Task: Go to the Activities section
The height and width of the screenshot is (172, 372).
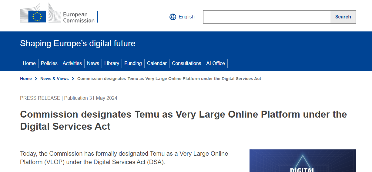Action: point(72,63)
